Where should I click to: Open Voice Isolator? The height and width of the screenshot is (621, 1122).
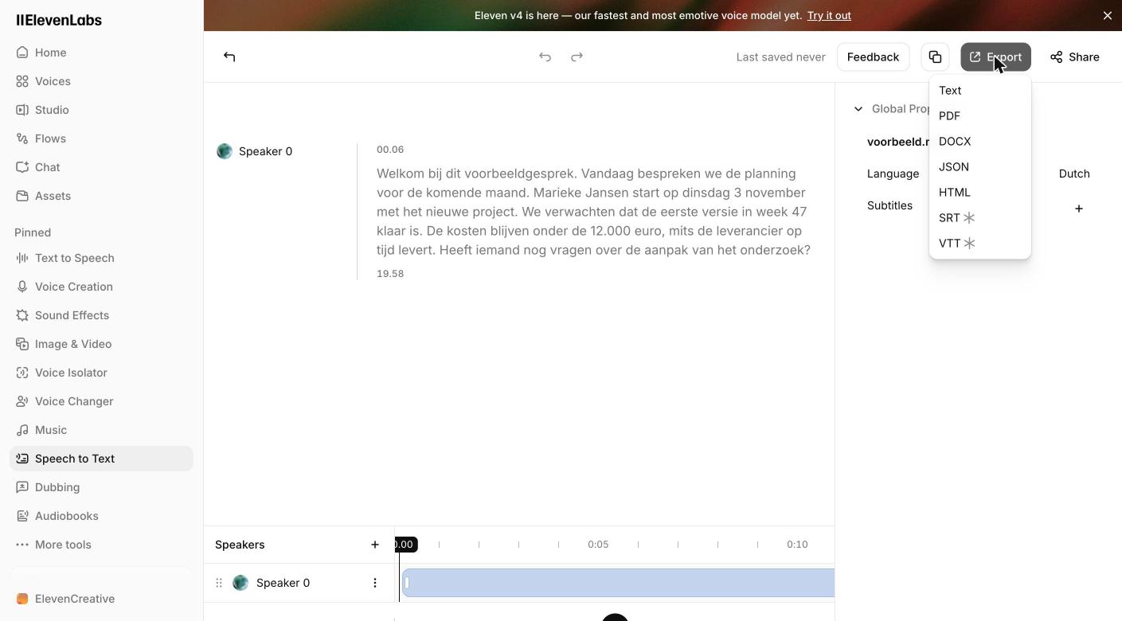101,373
